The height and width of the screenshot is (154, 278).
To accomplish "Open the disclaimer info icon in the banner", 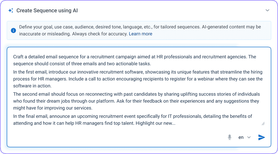I will click(13, 30).
